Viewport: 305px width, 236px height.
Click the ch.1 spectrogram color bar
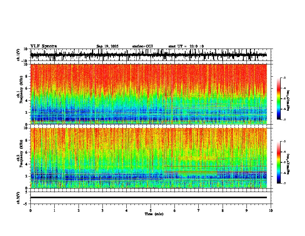coord(279,99)
